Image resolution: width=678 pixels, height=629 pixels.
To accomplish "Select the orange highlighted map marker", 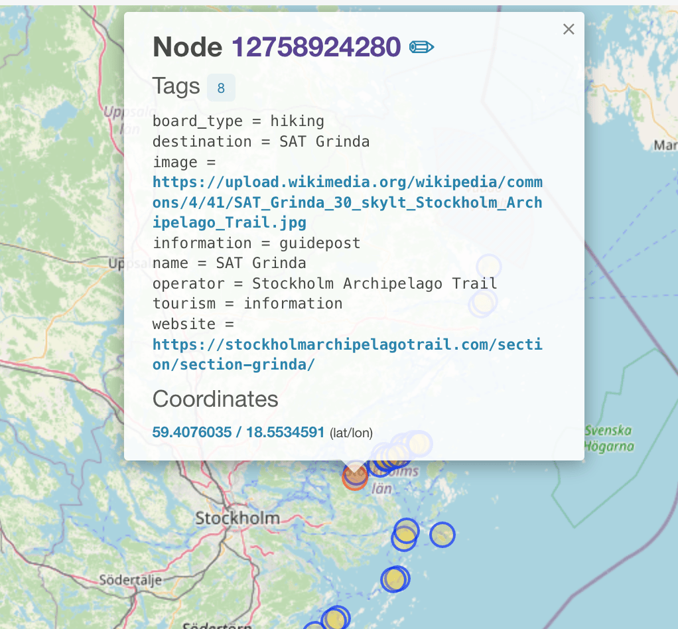I will coord(355,476).
